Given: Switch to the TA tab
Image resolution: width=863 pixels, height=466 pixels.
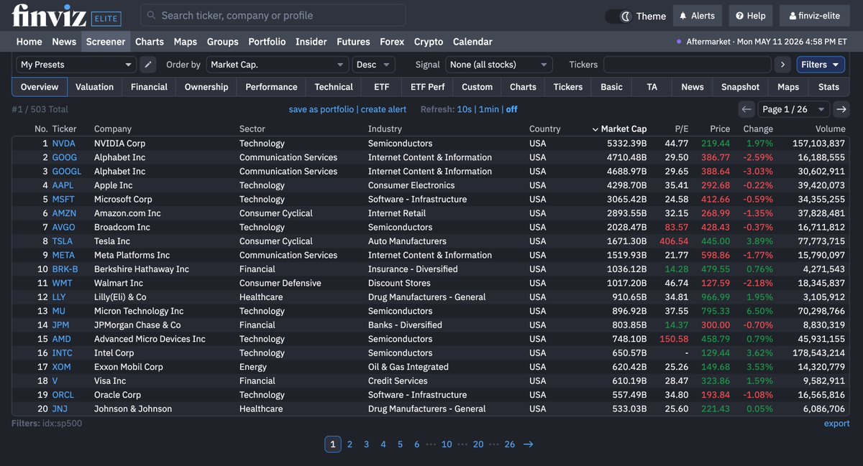Looking at the screenshot, I should (652, 87).
